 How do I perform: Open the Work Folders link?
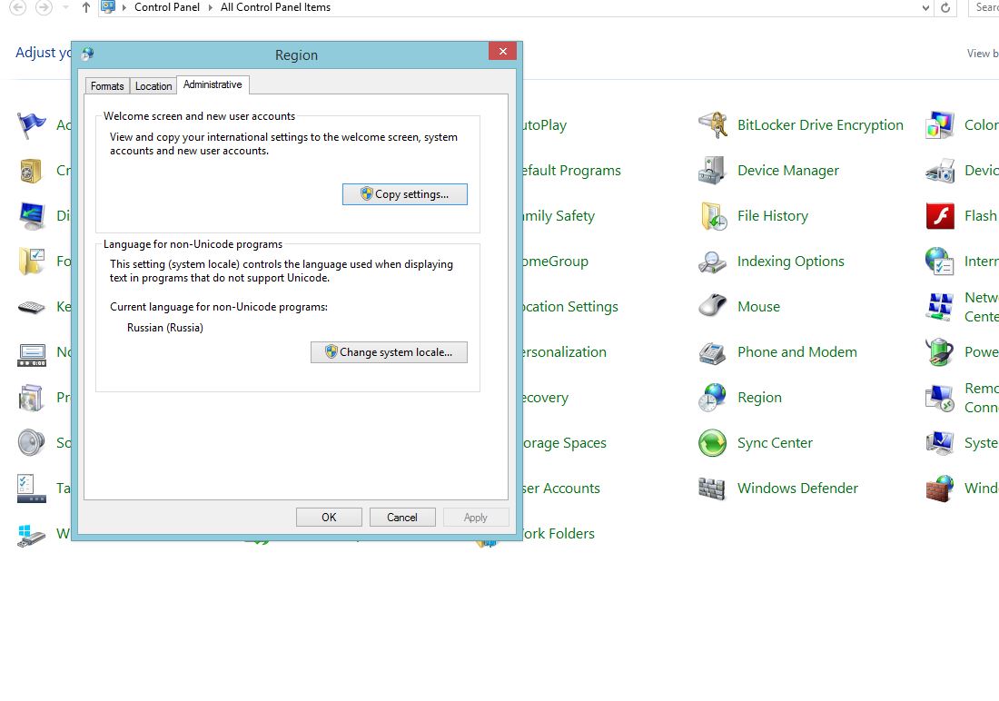pyautogui.click(x=559, y=533)
